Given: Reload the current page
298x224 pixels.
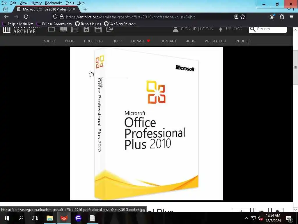Looking at the screenshot, I should click(26, 17).
